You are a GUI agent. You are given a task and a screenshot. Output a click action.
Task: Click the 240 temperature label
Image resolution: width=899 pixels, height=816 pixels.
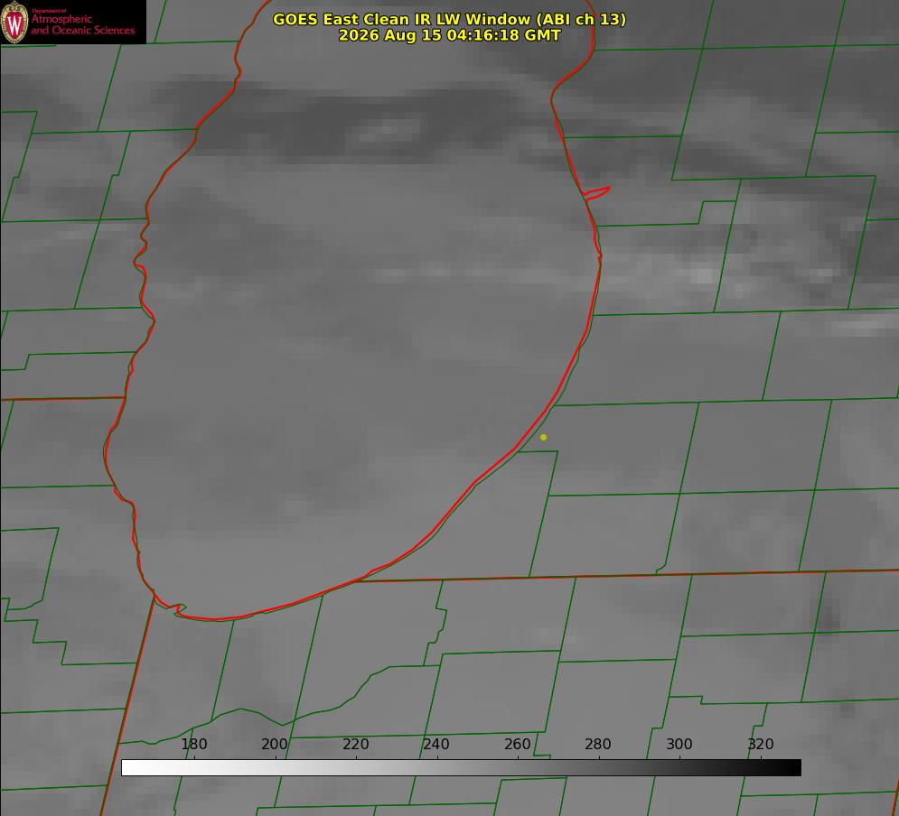[436, 744]
